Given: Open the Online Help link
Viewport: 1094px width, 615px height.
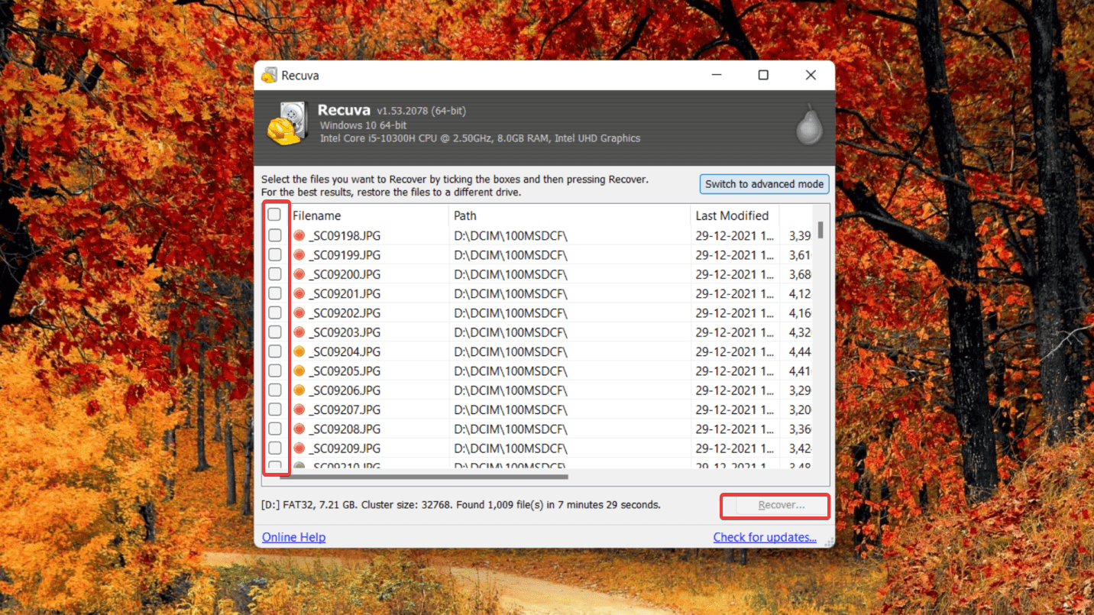Looking at the screenshot, I should point(293,537).
